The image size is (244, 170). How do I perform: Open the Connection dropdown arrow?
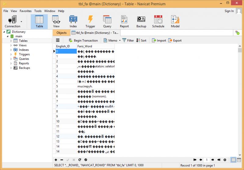[x=21, y=22]
